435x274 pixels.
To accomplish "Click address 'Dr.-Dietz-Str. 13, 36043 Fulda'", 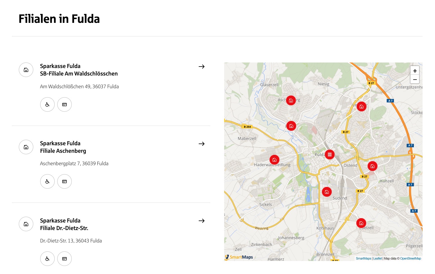I will point(71,241).
